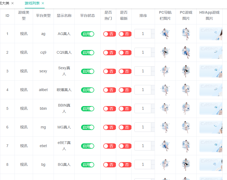Viewport: 227px width, 180px height.
Task: Toggle platform status for eBET真人
Action: pyautogui.click(x=88, y=146)
